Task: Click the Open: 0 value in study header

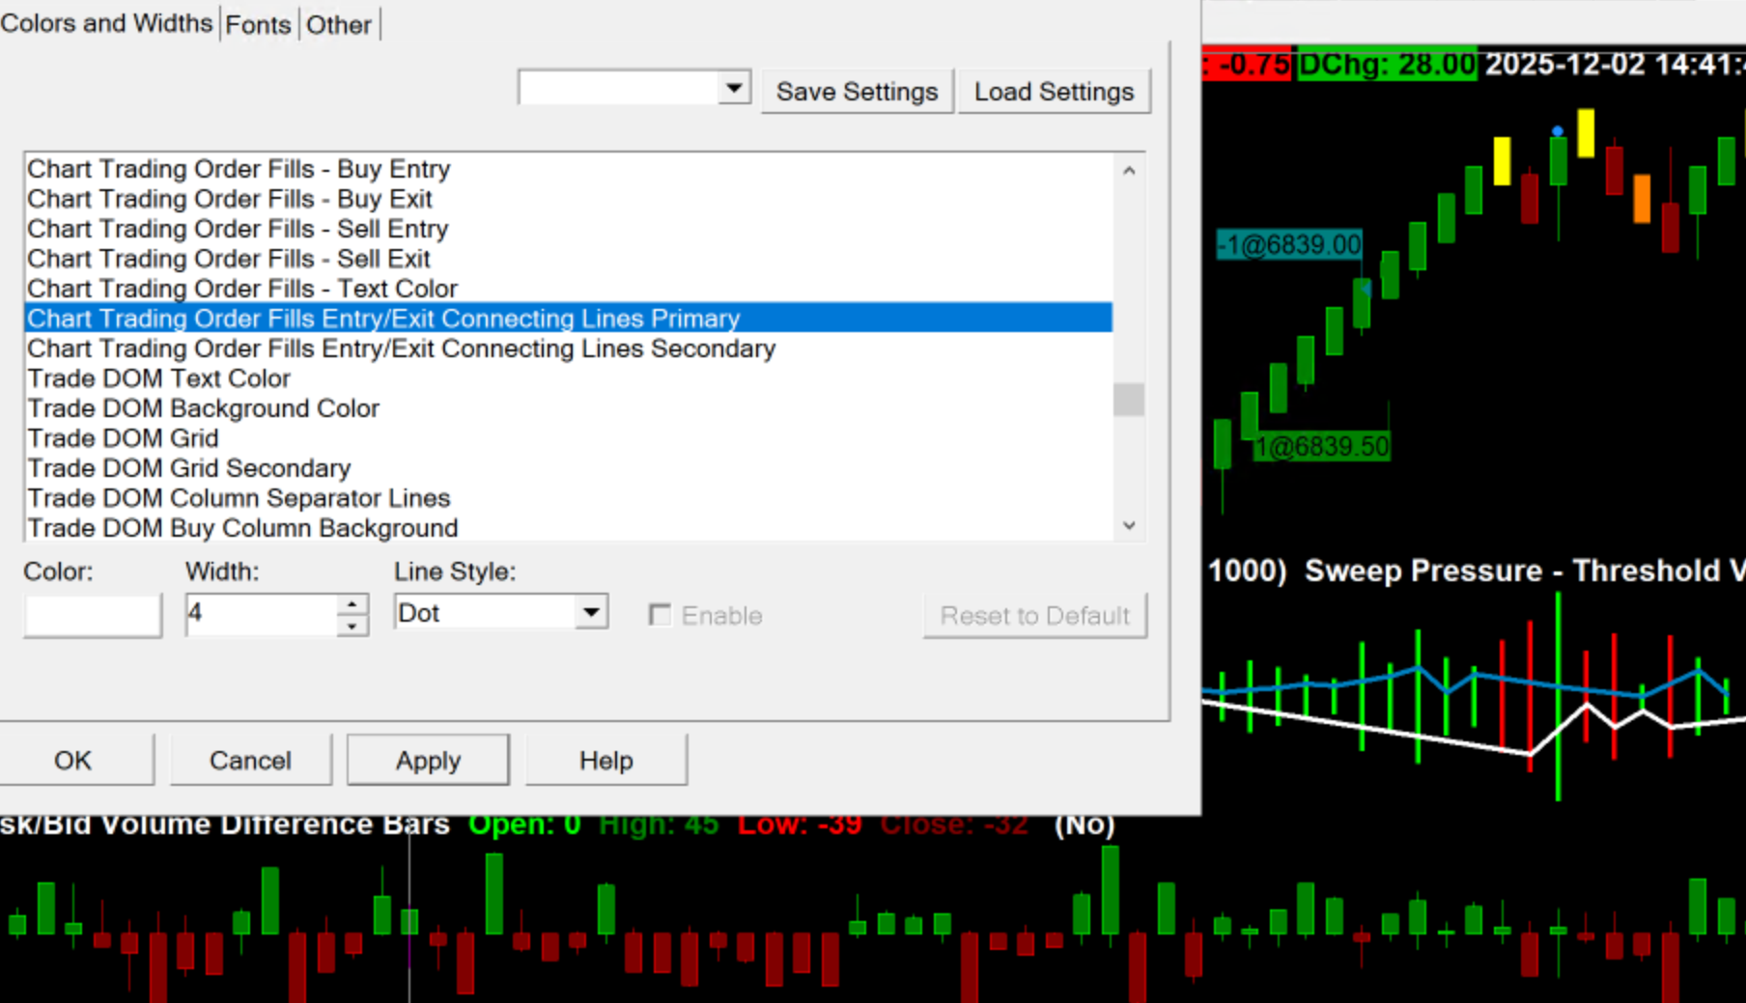Action: click(x=524, y=824)
